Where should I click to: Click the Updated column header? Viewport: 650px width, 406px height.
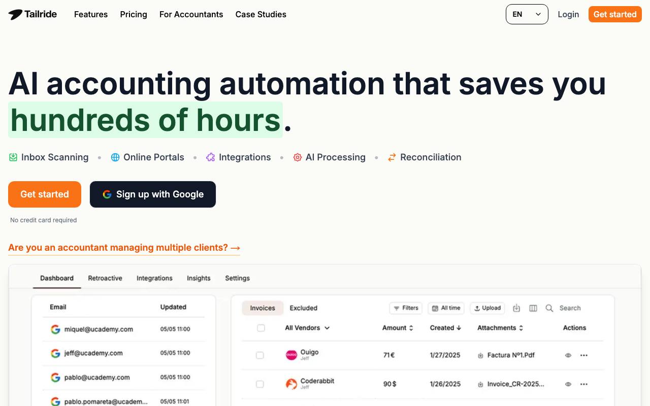(x=173, y=307)
